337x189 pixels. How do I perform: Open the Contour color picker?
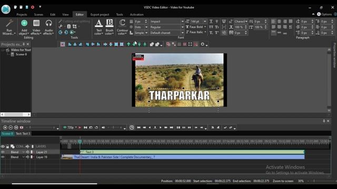[122, 27]
